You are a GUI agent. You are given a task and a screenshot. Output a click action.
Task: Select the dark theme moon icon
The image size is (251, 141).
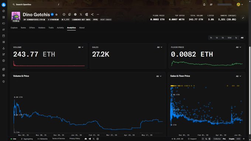206,139
